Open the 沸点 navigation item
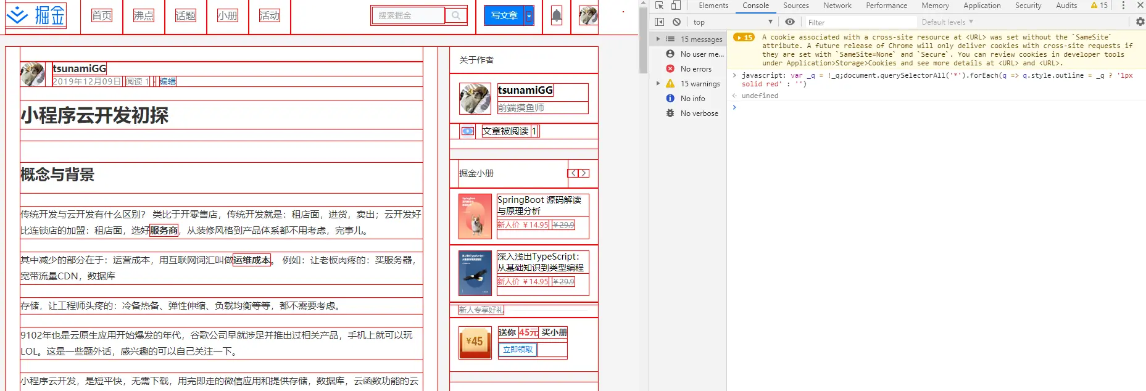 click(x=144, y=15)
